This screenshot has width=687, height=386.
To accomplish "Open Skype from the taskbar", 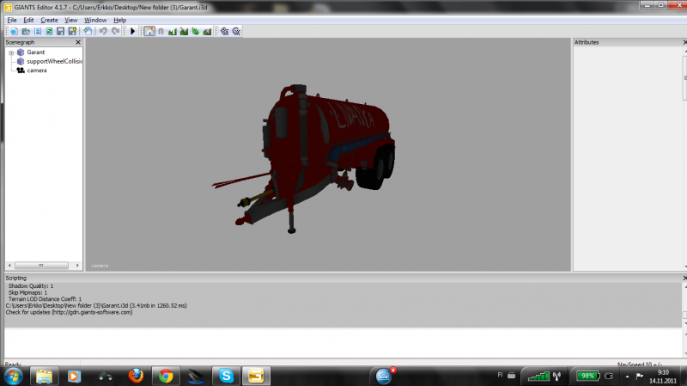I will [226, 376].
